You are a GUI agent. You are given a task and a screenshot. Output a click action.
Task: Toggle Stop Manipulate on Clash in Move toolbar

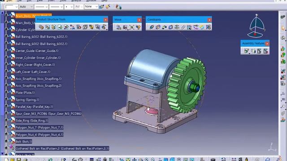click(x=138, y=27)
